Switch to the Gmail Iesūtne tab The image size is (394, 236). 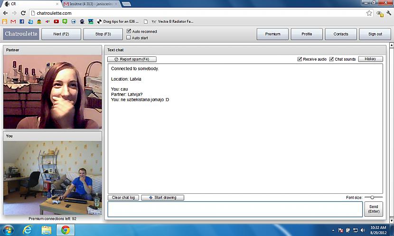pyautogui.click(x=91, y=4)
